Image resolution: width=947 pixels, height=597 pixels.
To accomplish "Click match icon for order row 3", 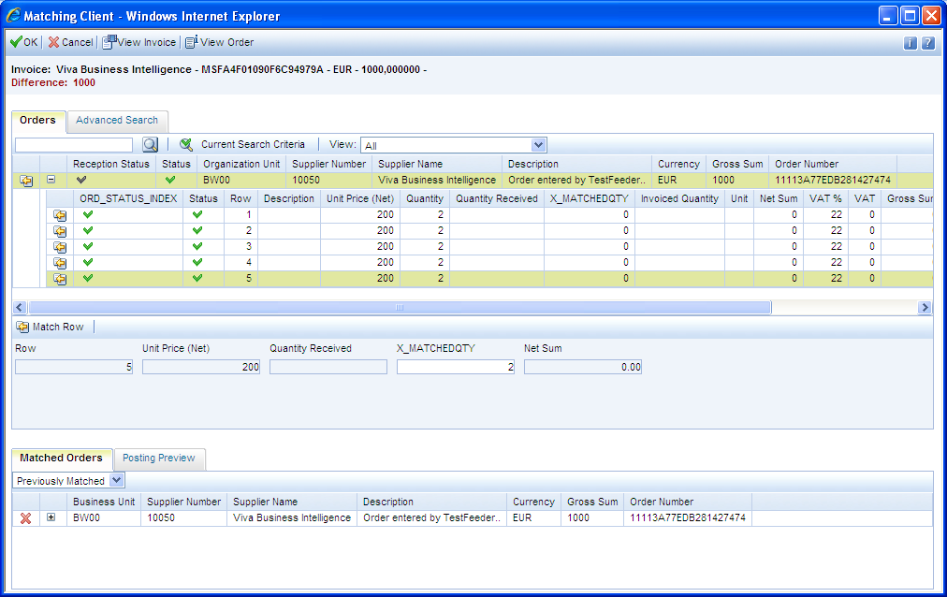I will pos(60,247).
